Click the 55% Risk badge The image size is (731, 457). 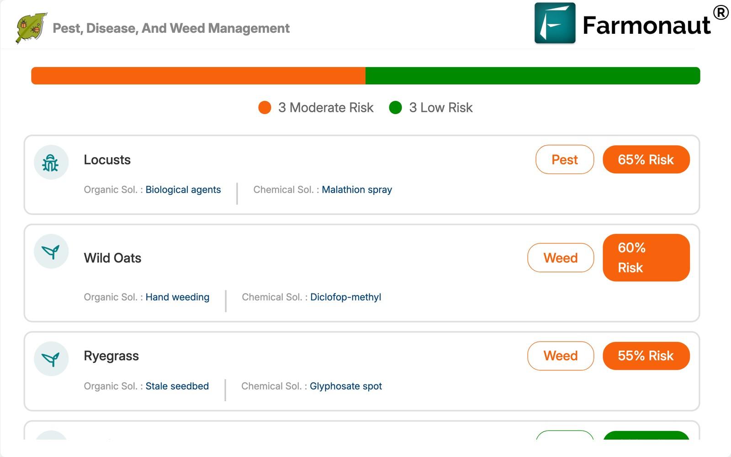[646, 356]
